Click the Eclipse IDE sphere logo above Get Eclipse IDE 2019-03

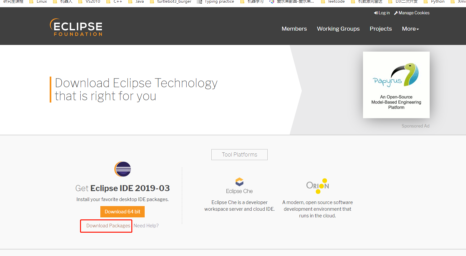coord(122,169)
